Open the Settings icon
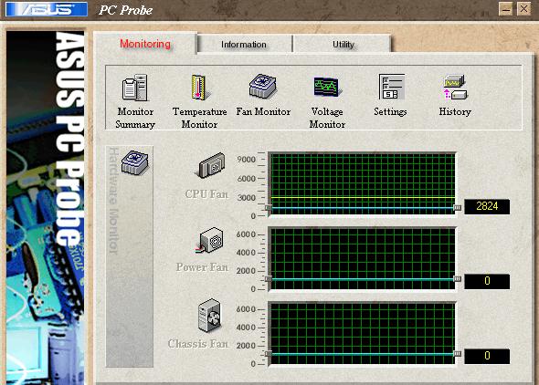This screenshot has height=385, width=539. point(391,87)
